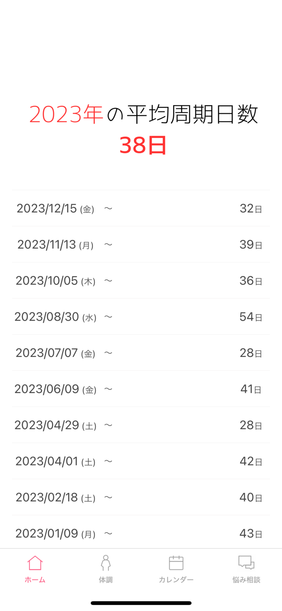This screenshot has width=282, height=611.
Task: Tap the home house icon
Action: (x=35, y=563)
